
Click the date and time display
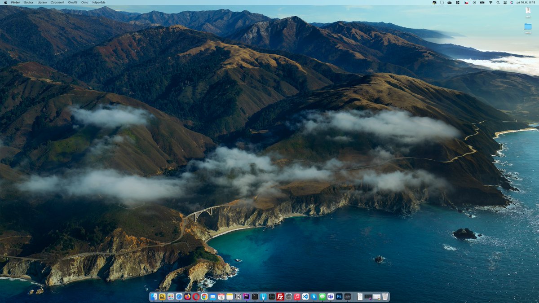pos(526,3)
